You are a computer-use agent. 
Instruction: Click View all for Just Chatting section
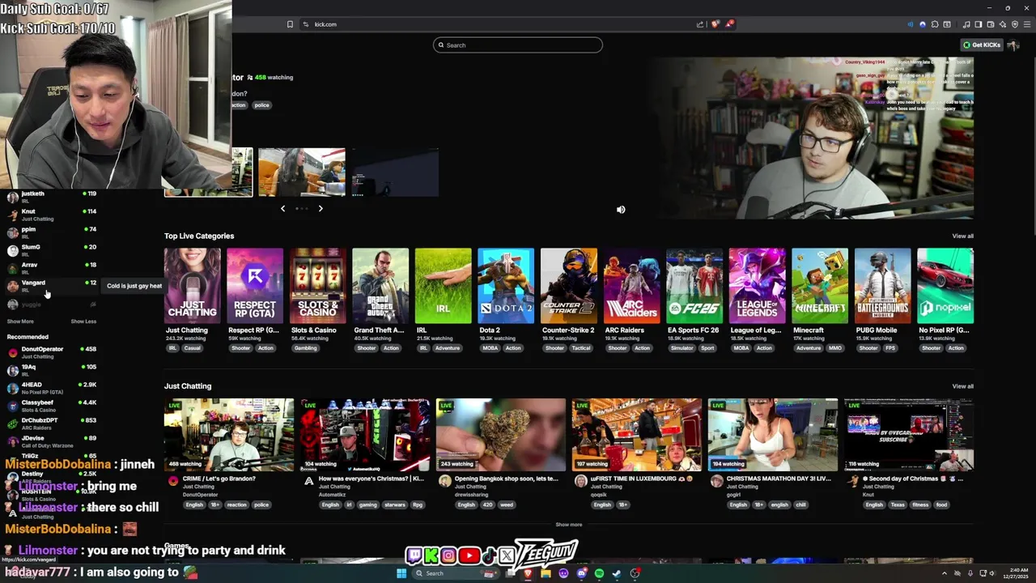coord(962,386)
